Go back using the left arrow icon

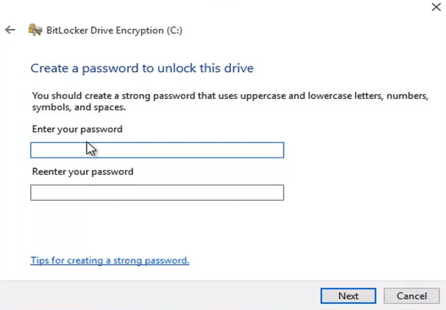10,30
